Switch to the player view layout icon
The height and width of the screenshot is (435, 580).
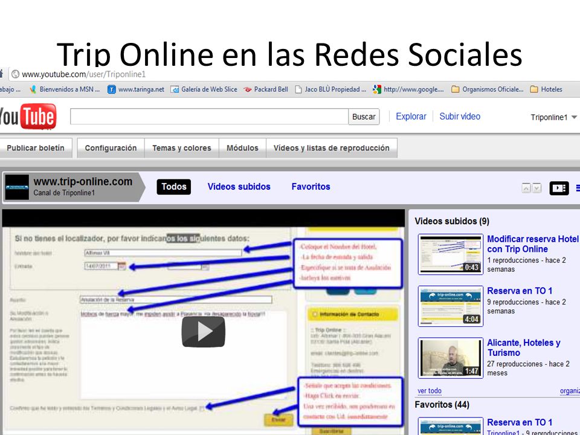point(559,188)
